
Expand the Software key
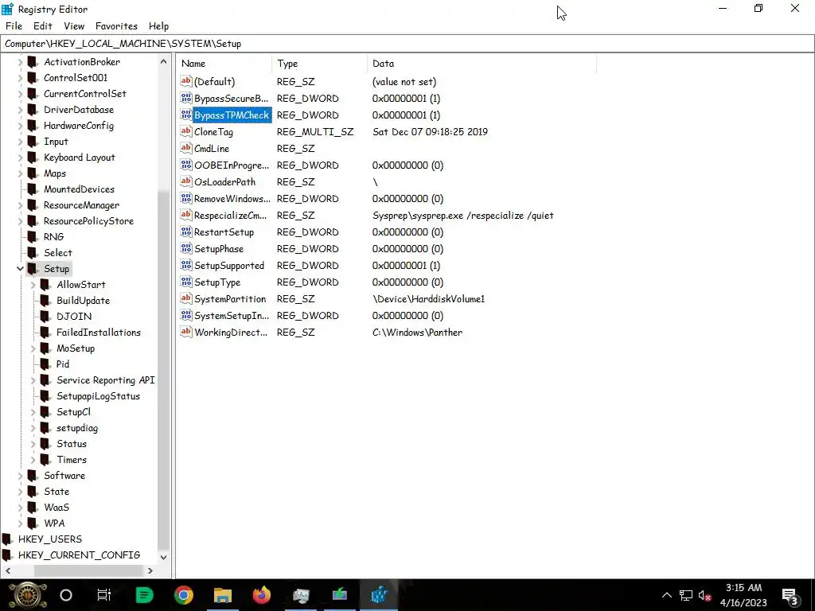click(20, 476)
